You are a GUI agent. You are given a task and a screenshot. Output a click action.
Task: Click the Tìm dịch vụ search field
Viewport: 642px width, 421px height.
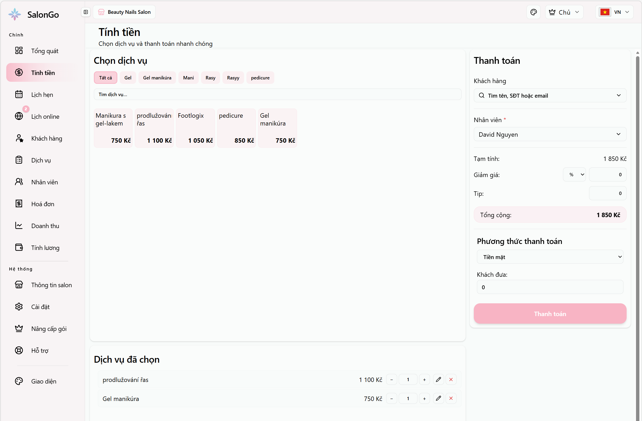tap(277, 95)
